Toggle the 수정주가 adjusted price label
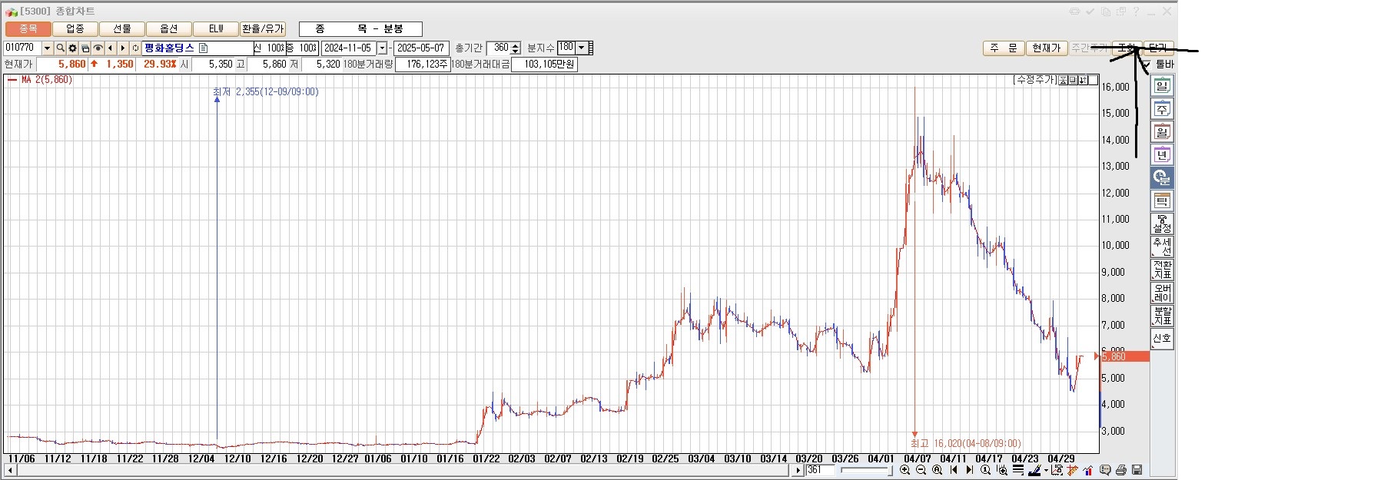The image size is (1394, 480). pos(1035,80)
